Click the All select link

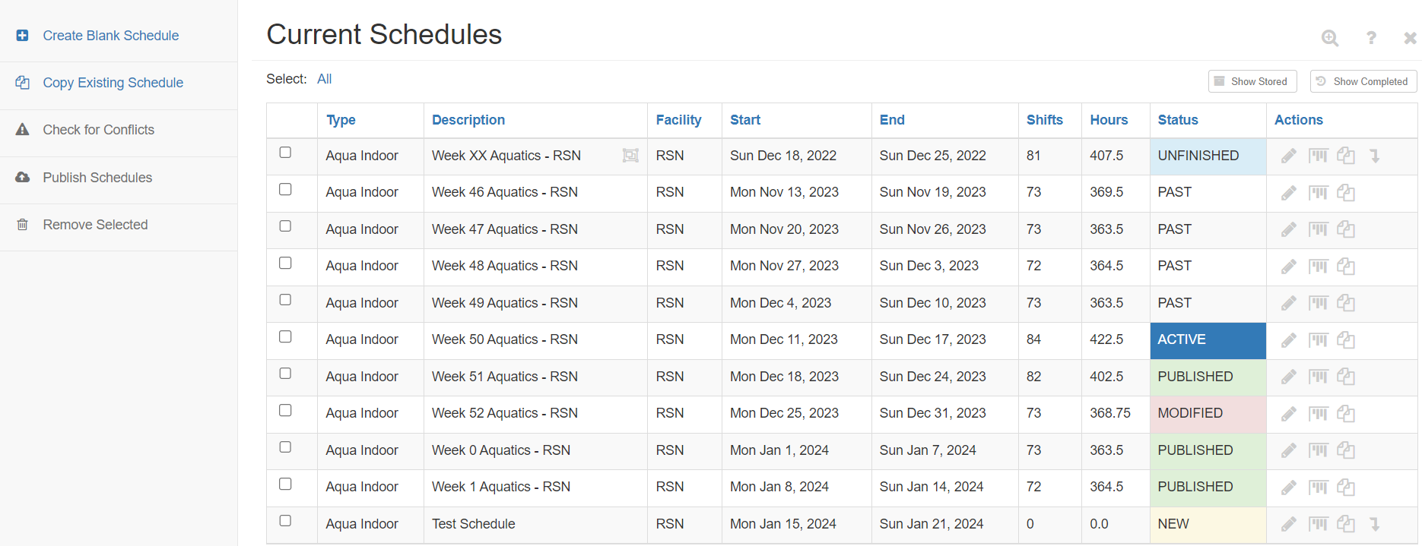324,79
